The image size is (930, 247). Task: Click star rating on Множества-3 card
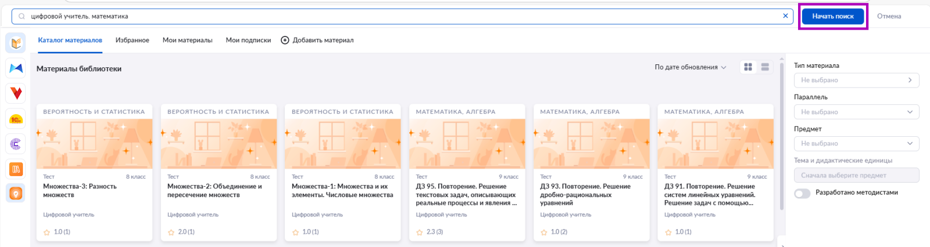[46, 232]
